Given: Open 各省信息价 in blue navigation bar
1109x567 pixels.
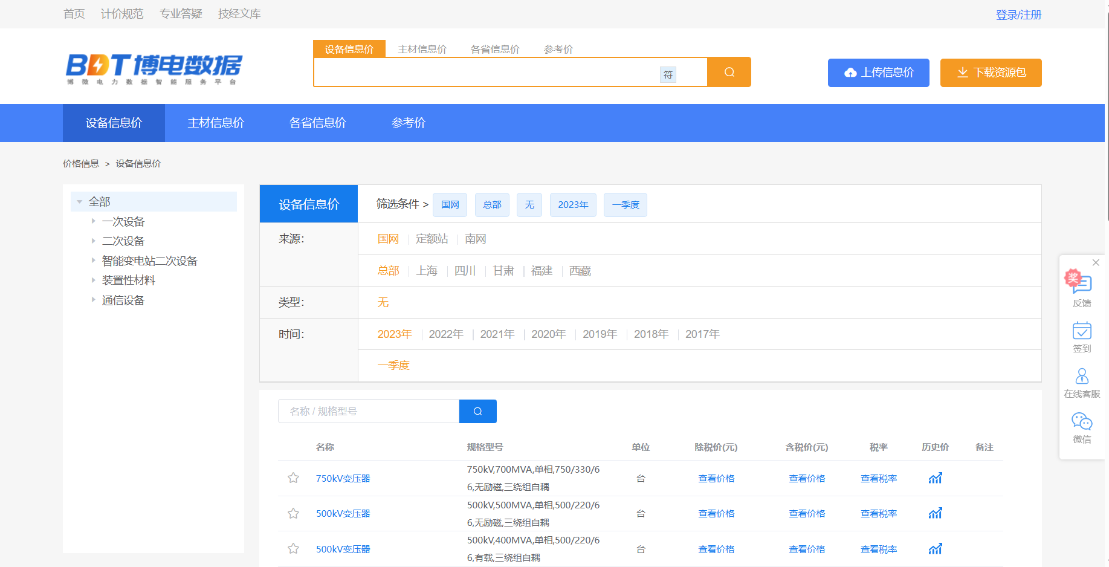Looking at the screenshot, I should coord(318,123).
